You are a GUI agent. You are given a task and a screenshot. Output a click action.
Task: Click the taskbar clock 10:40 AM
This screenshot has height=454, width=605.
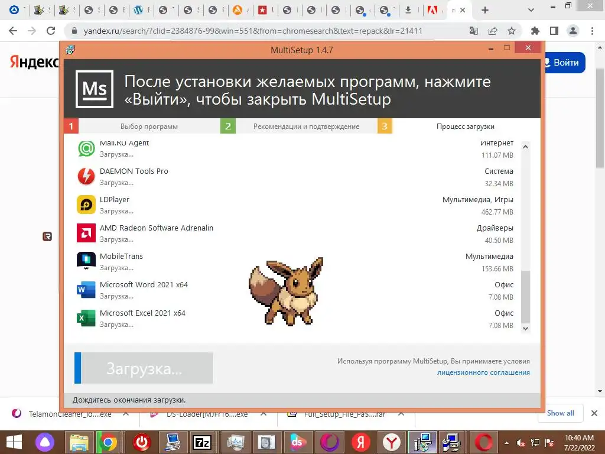point(579,438)
